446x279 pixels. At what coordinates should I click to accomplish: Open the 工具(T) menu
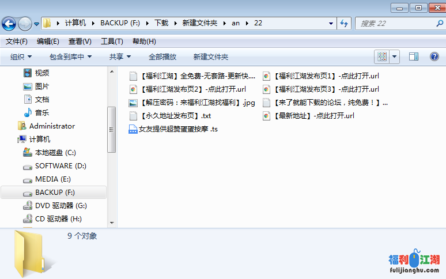[112, 42]
